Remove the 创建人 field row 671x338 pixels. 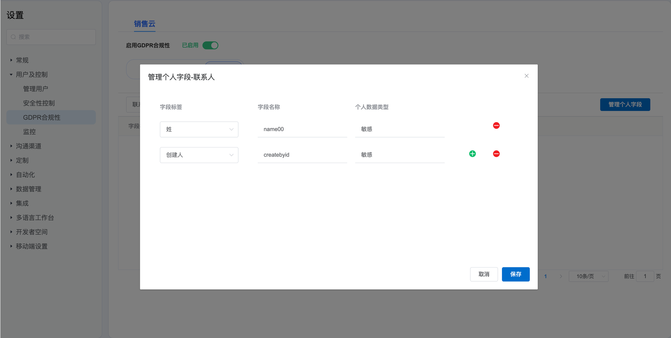click(x=496, y=154)
